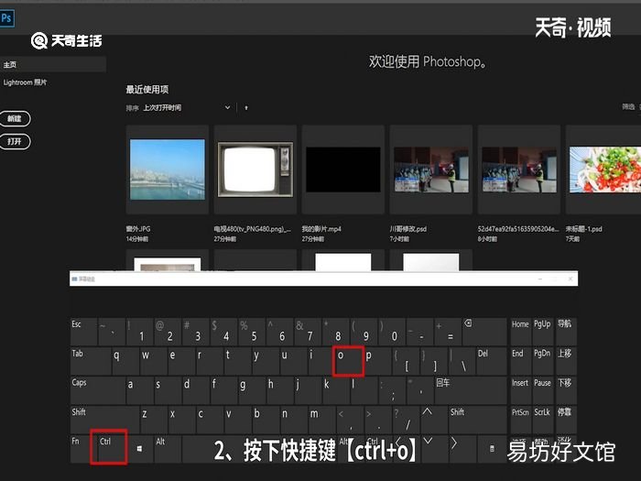Click the PgUp key
This screenshot has width=641, height=481.
[542, 332]
